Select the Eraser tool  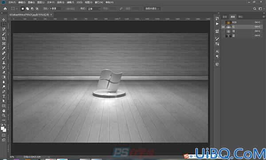click(4, 72)
